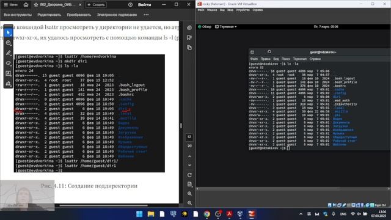391x220 pixels.
Task: Open 'Электронное подписание' in Acrobat
Action: click(117, 15)
